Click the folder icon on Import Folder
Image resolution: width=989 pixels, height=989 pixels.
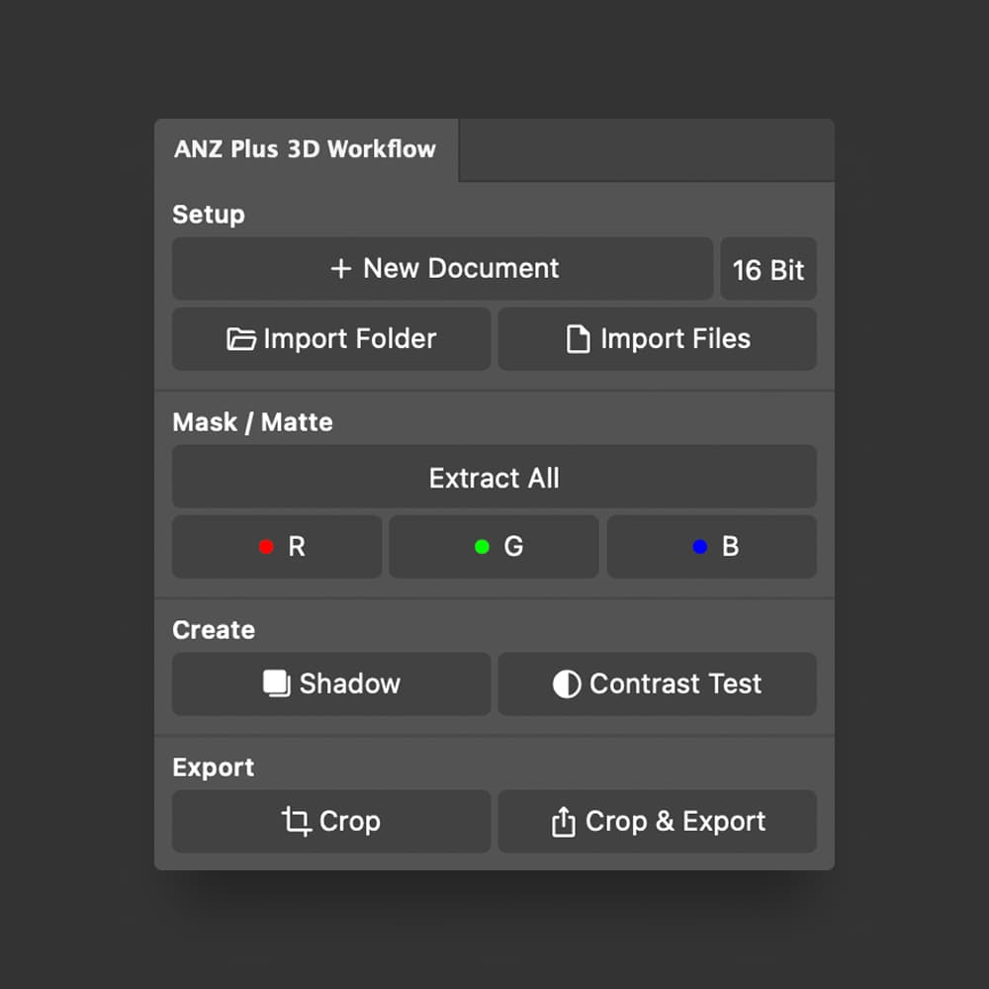[242, 338]
